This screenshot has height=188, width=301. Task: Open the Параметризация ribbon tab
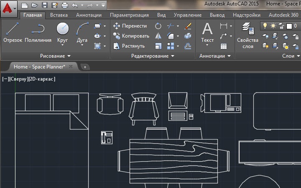point(129,15)
